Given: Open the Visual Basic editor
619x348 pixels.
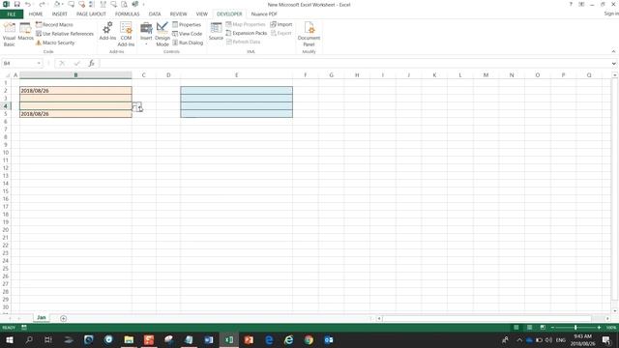Looking at the screenshot, I should click(9, 35).
